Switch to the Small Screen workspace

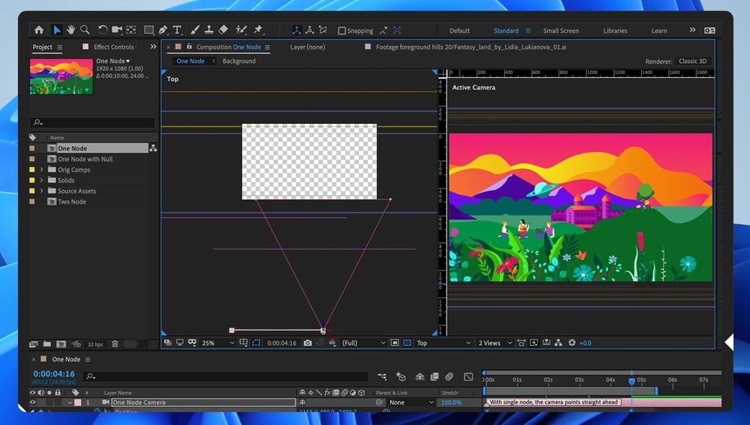pos(560,31)
